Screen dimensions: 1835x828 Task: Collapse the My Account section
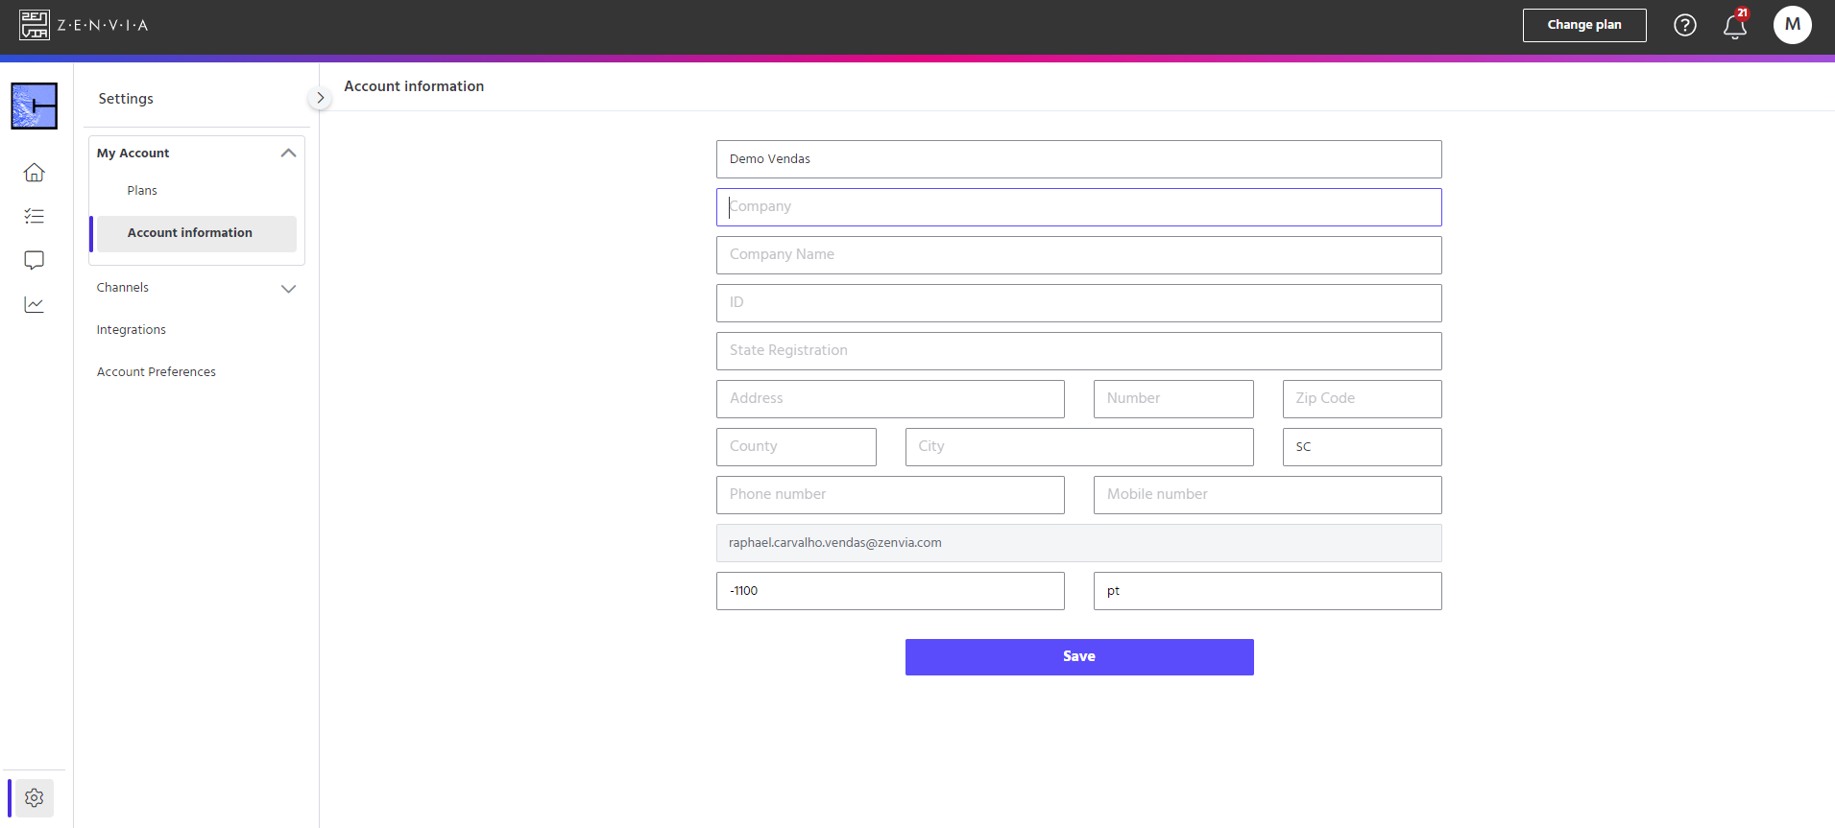[x=288, y=154]
